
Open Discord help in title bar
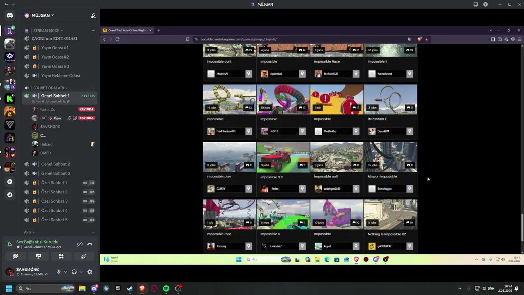point(486,5)
